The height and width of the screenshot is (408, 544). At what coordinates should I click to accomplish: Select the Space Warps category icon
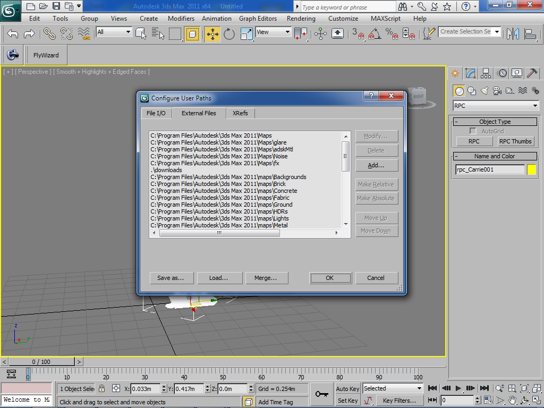(x=523, y=91)
